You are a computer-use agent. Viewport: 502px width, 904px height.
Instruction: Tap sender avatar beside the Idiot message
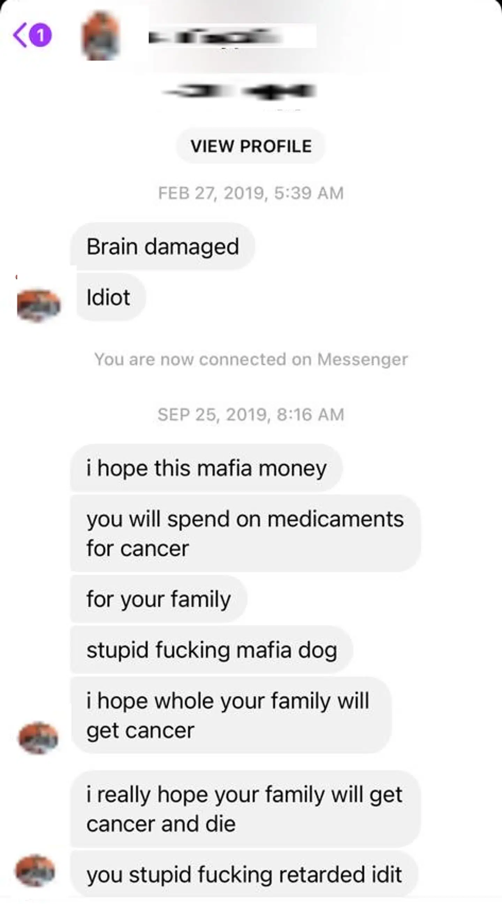(39, 305)
